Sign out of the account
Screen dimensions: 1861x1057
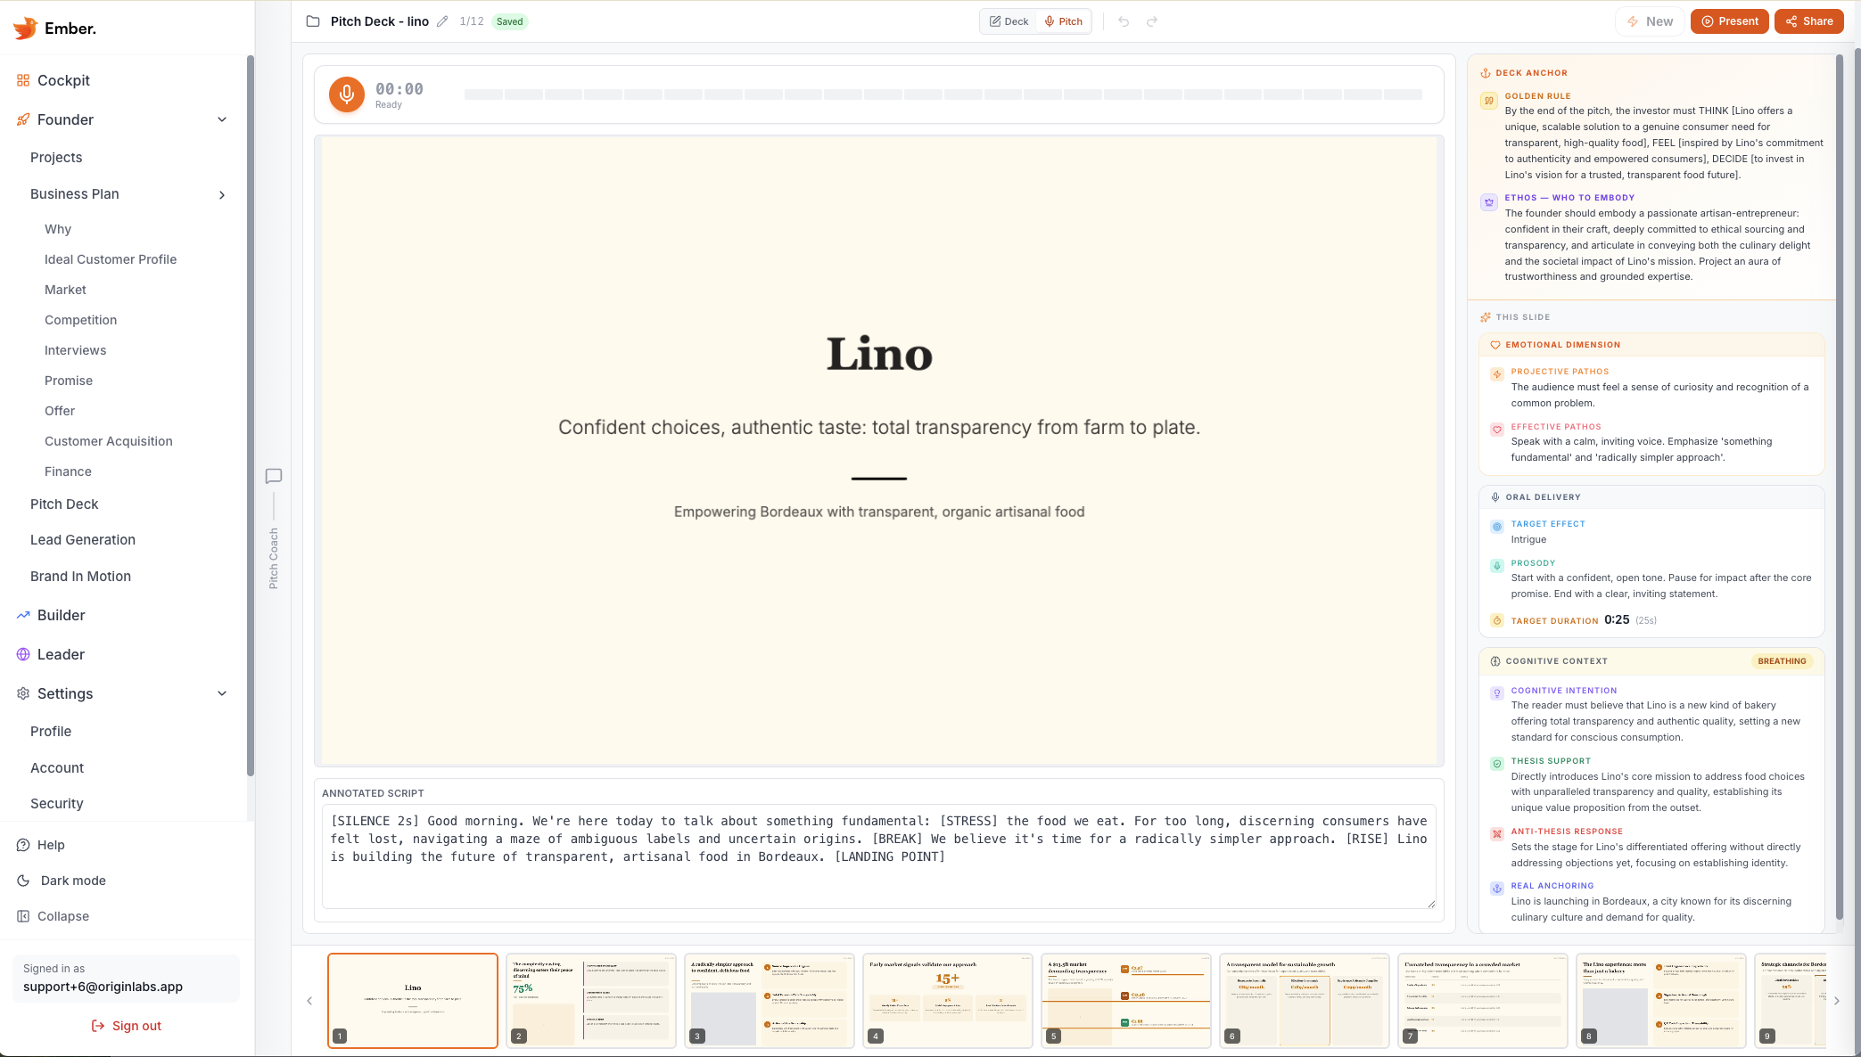[126, 1025]
